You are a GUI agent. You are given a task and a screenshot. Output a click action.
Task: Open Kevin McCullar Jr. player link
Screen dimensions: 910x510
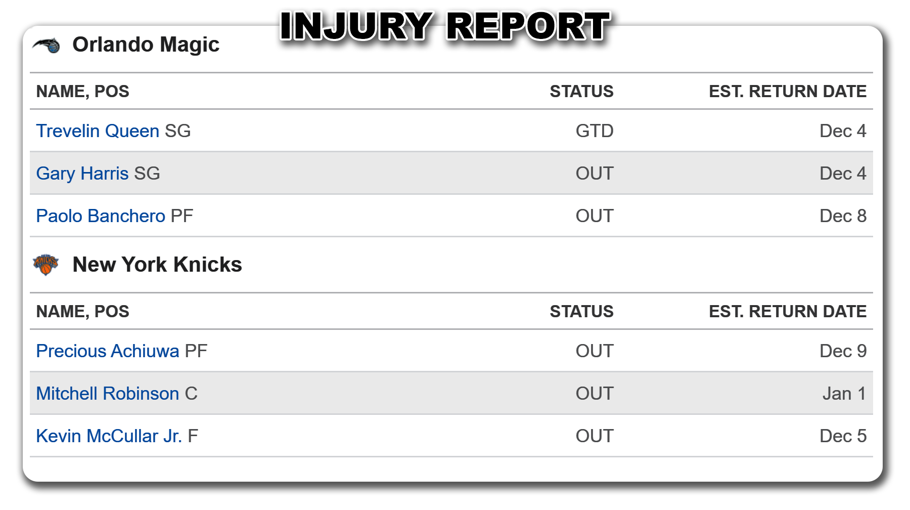(x=109, y=436)
